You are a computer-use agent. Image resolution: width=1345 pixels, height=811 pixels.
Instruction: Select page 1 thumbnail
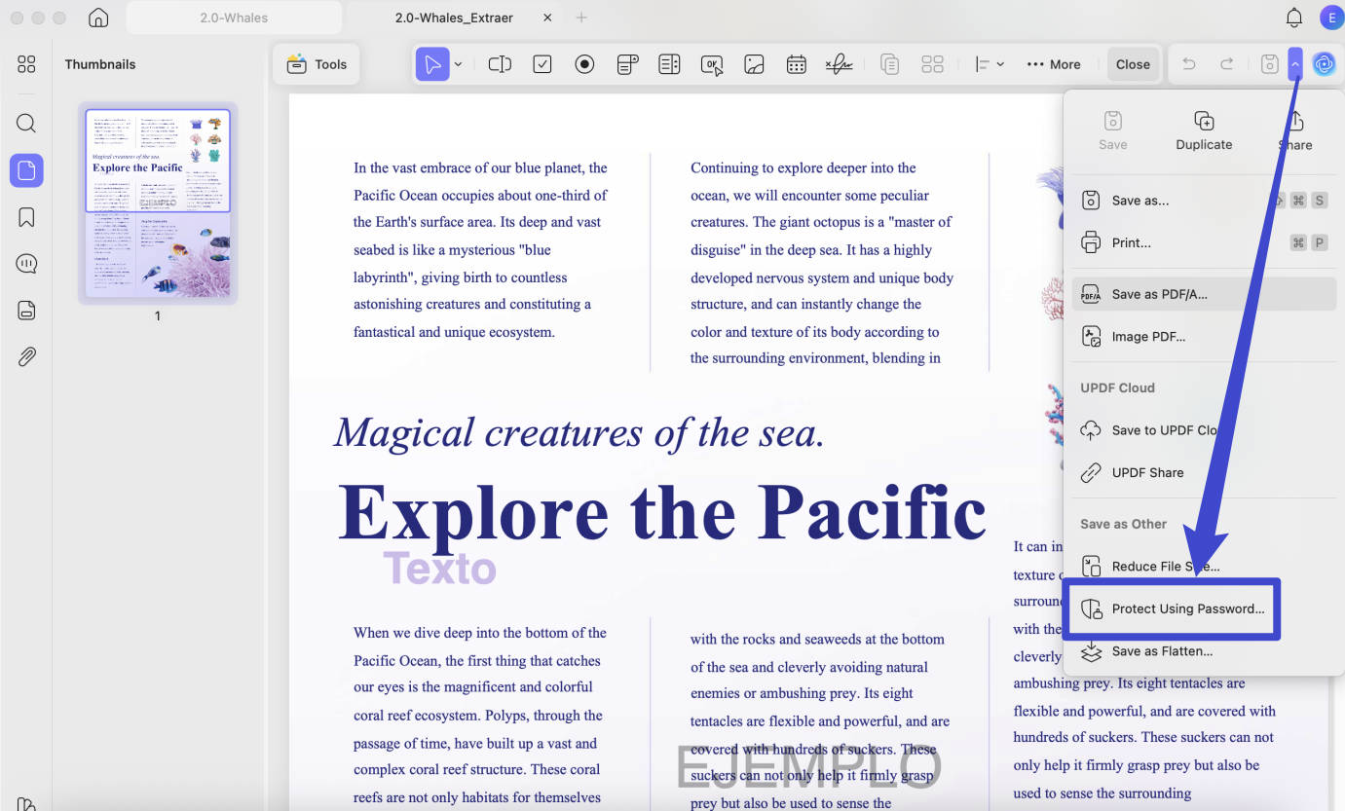[158, 203]
